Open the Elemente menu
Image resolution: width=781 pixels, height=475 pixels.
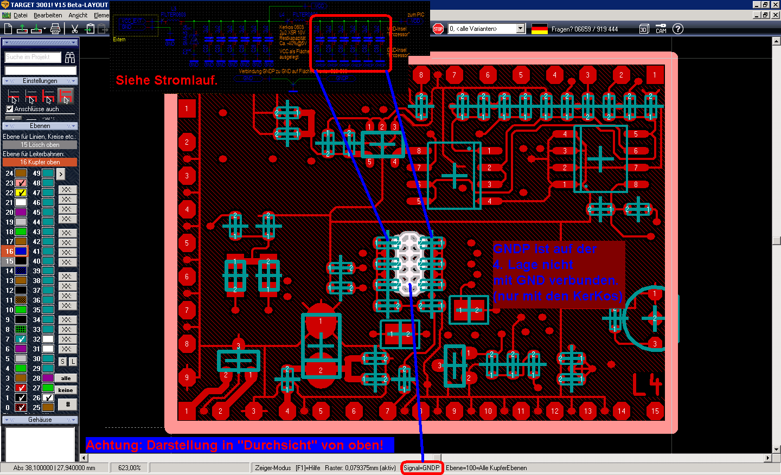(101, 15)
